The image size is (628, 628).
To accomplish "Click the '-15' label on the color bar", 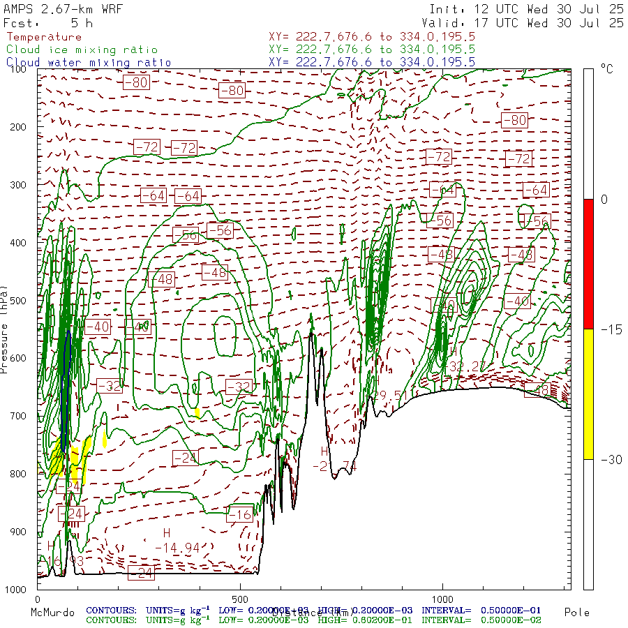I will pos(611,329).
